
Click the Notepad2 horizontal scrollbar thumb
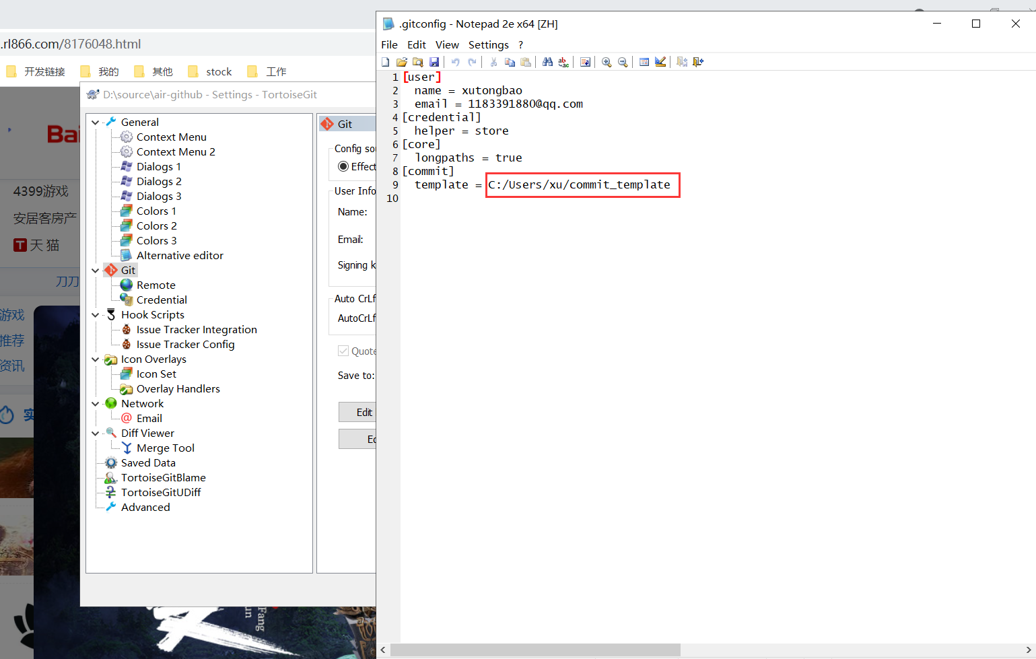tap(535, 650)
